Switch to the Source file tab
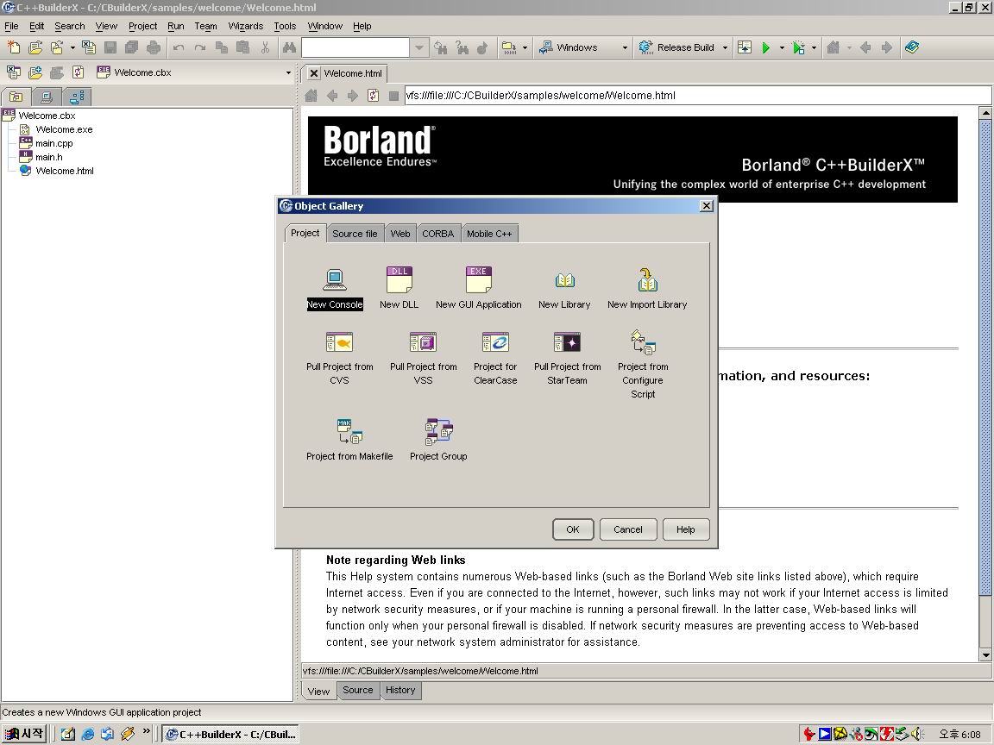Screen dimensions: 994x745 point(355,234)
